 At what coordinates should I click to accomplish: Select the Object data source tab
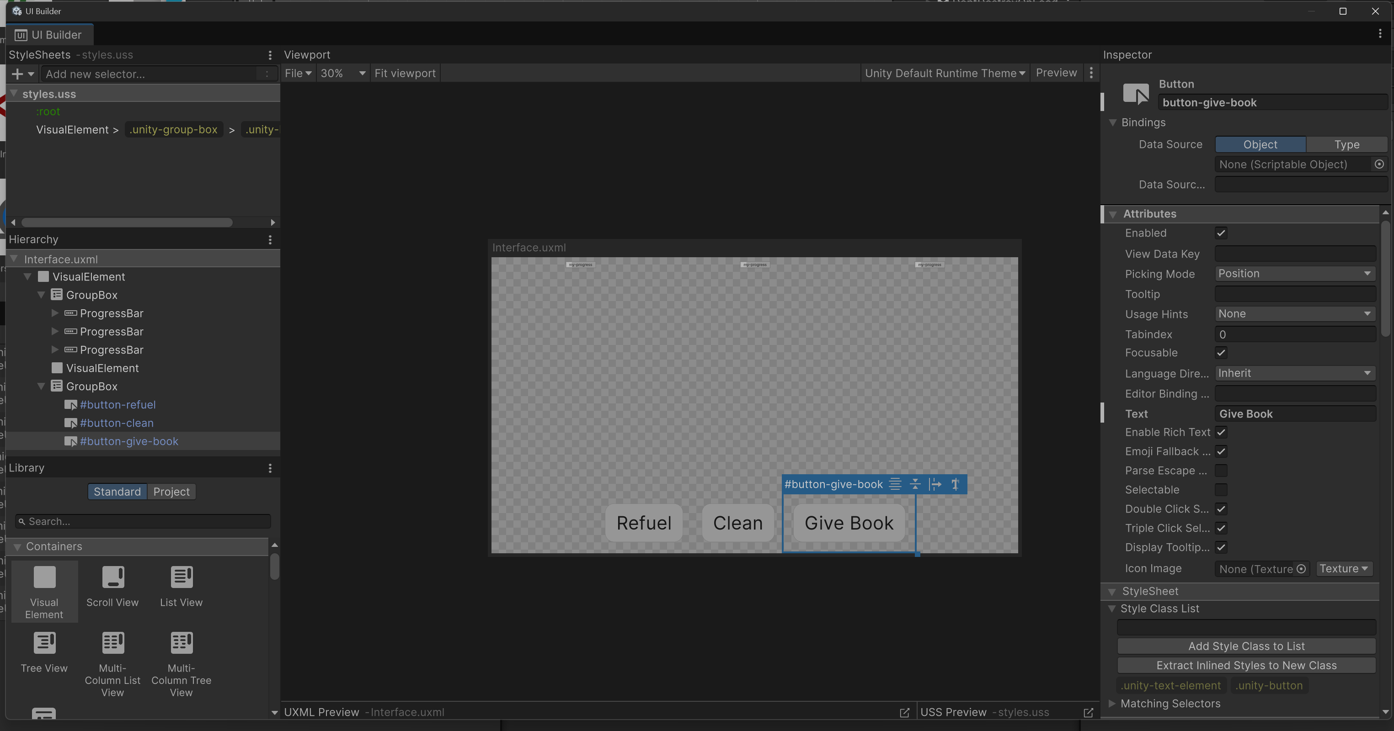click(x=1260, y=144)
